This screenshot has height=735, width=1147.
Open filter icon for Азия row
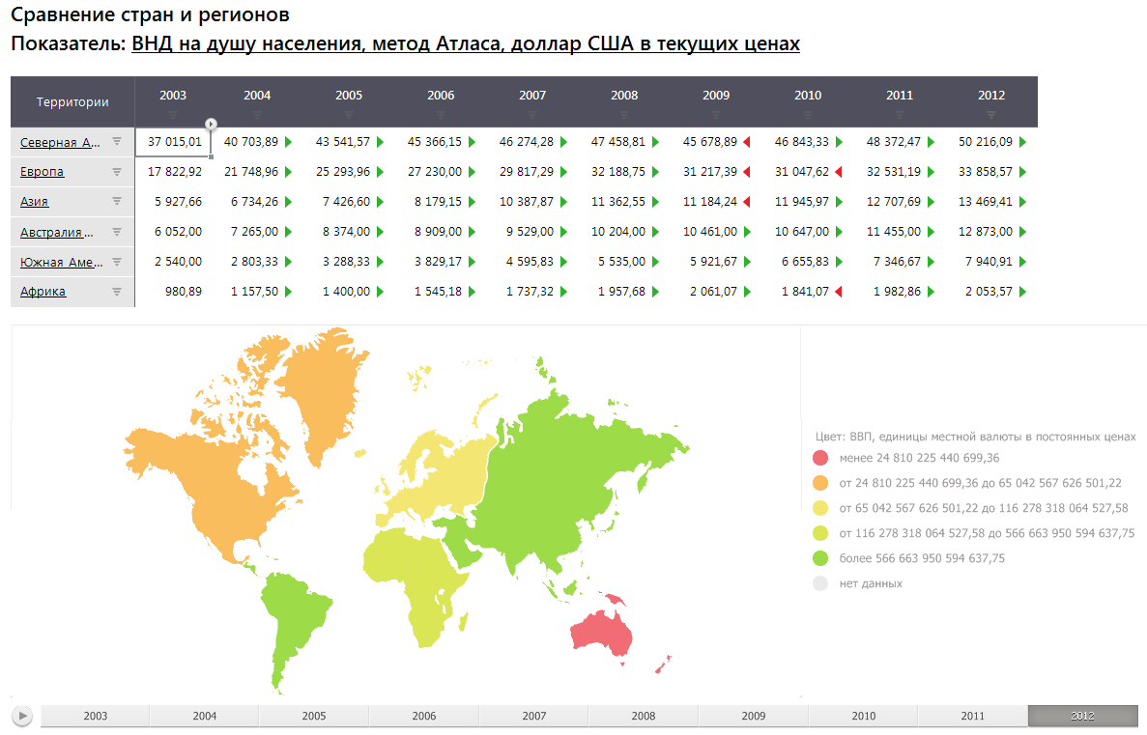116,201
